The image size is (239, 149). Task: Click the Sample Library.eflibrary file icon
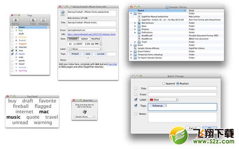(x=135, y=48)
